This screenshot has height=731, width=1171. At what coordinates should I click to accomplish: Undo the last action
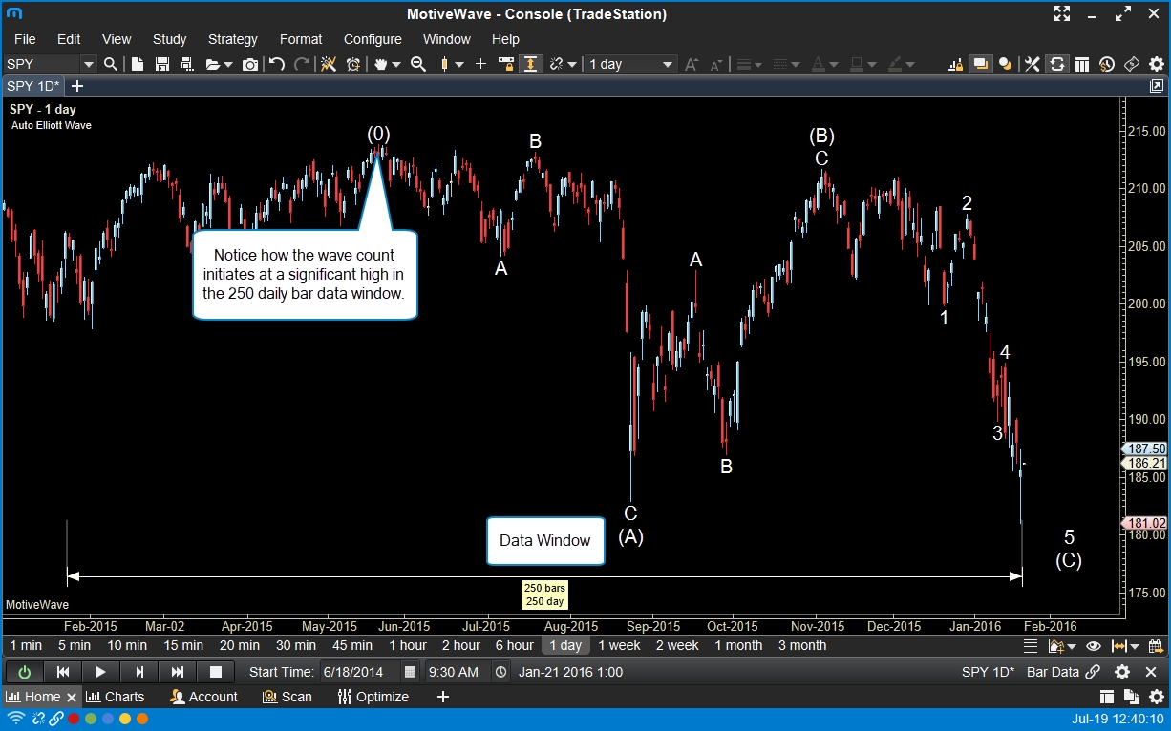(277, 64)
